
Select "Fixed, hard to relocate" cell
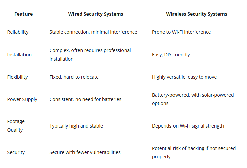74,77
